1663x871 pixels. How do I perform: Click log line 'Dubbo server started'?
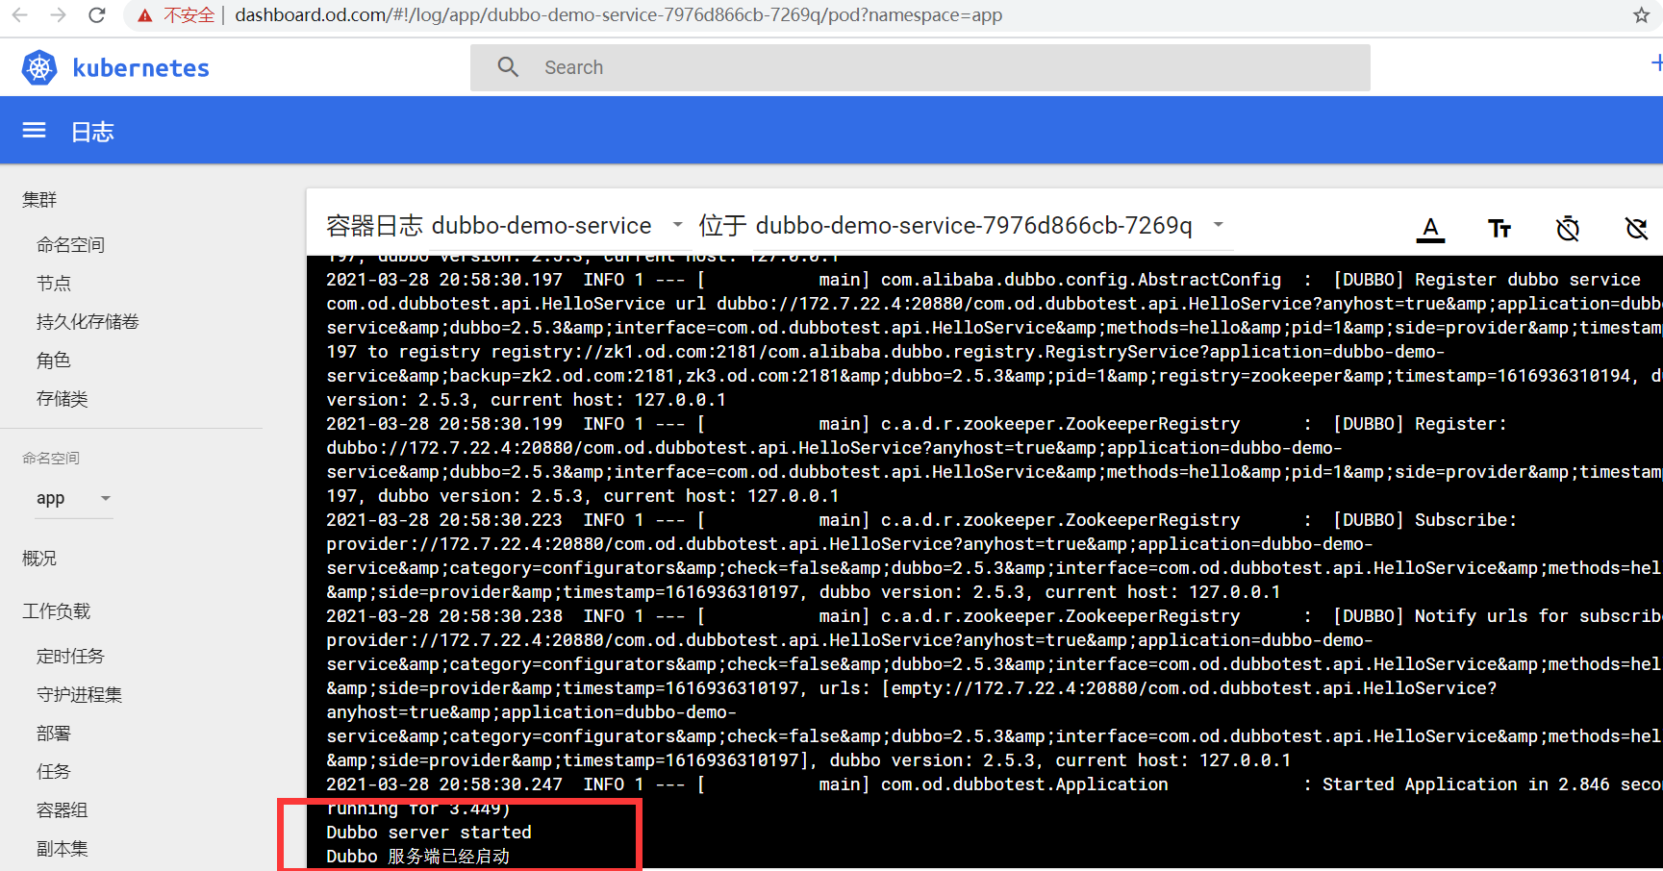429,833
